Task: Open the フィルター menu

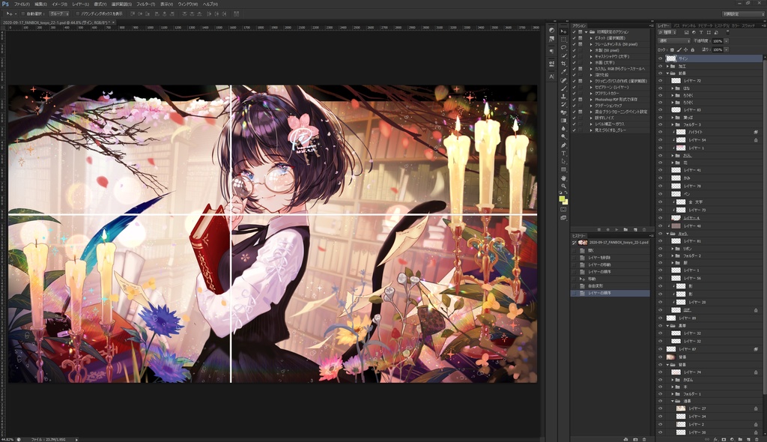Action: point(145,4)
